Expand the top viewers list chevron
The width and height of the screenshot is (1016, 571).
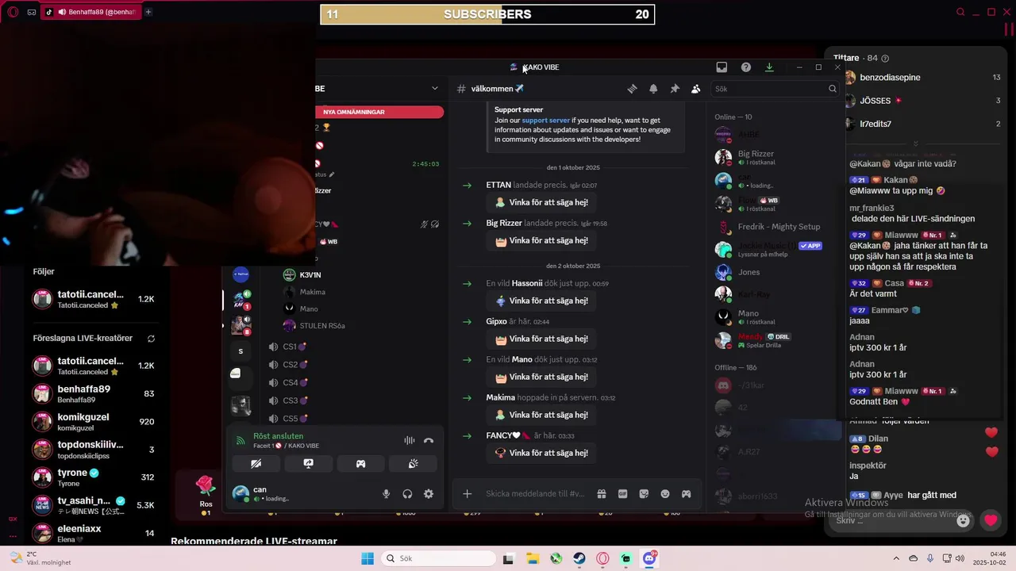(915, 144)
